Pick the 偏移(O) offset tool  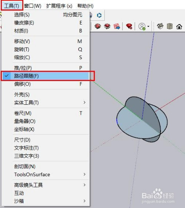[46, 84]
